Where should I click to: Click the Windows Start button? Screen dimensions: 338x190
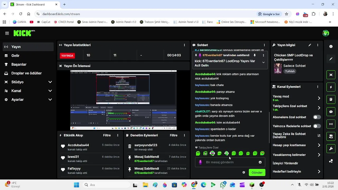coord(76,185)
